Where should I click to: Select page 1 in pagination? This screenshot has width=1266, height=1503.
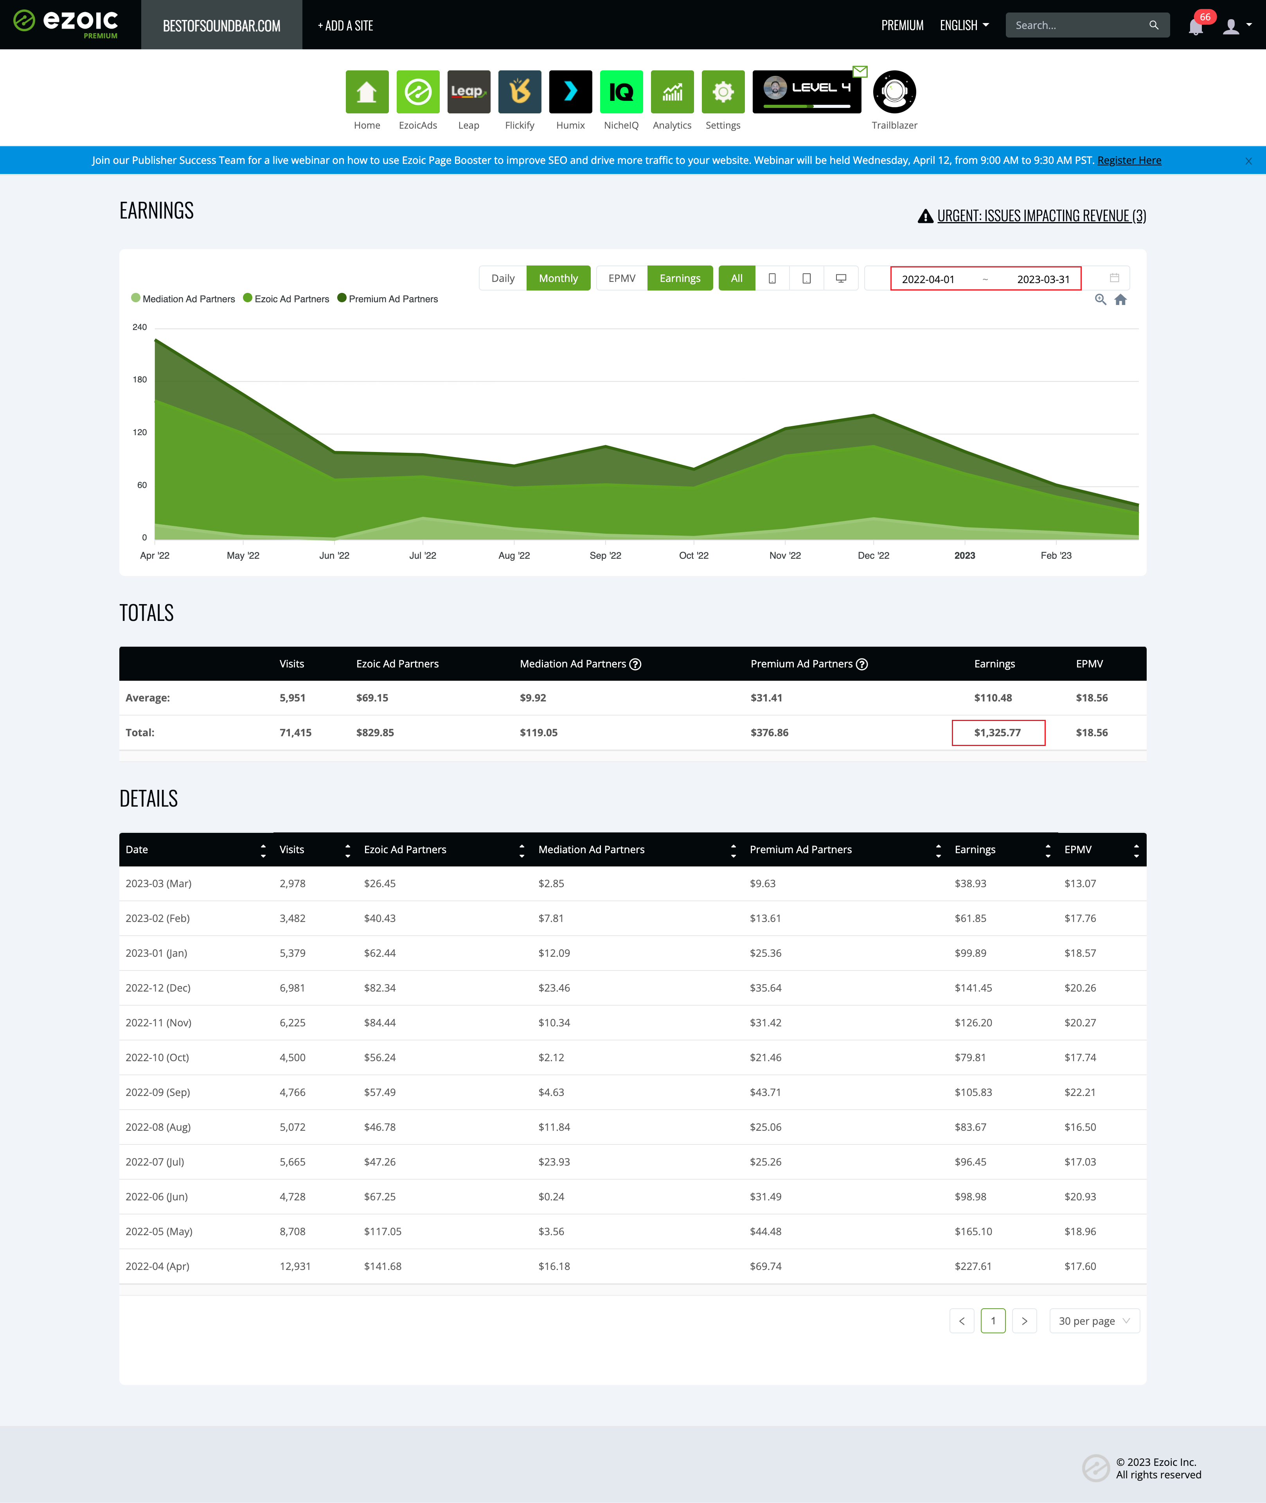pos(993,1321)
